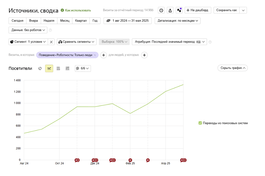
Task: Open the Атрибуция: Последний значимый переход dropdown
Action: point(169,42)
